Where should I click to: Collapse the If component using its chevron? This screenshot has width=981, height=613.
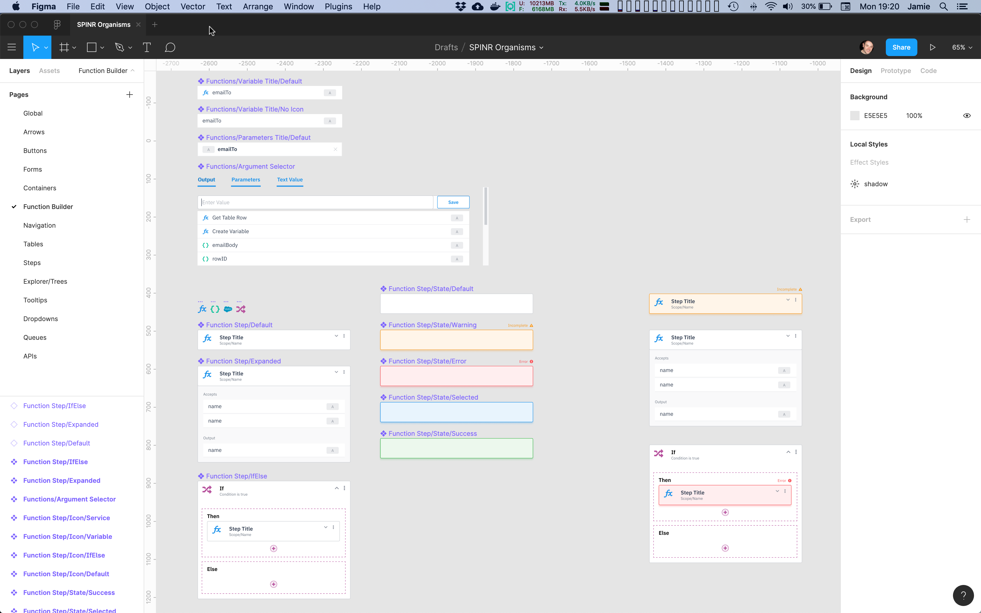tap(336, 488)
